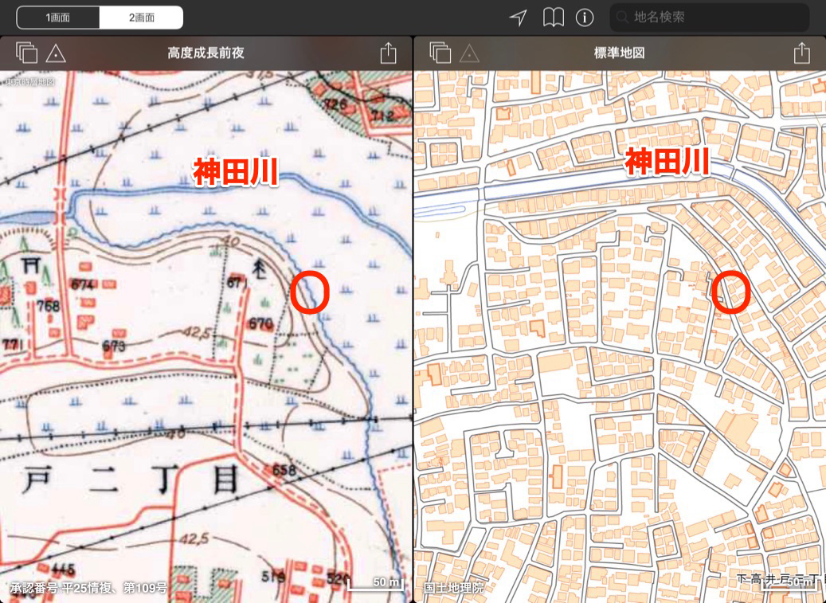This screenshot has height=603, width=826.
Task: Click 神田川 label on the right map
Action: (667, 162)
